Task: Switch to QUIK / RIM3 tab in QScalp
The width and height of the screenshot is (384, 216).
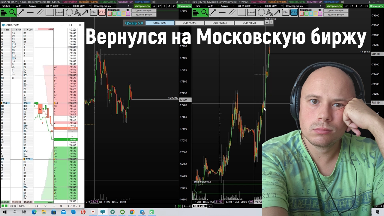Action: click(x=249, y=23)
